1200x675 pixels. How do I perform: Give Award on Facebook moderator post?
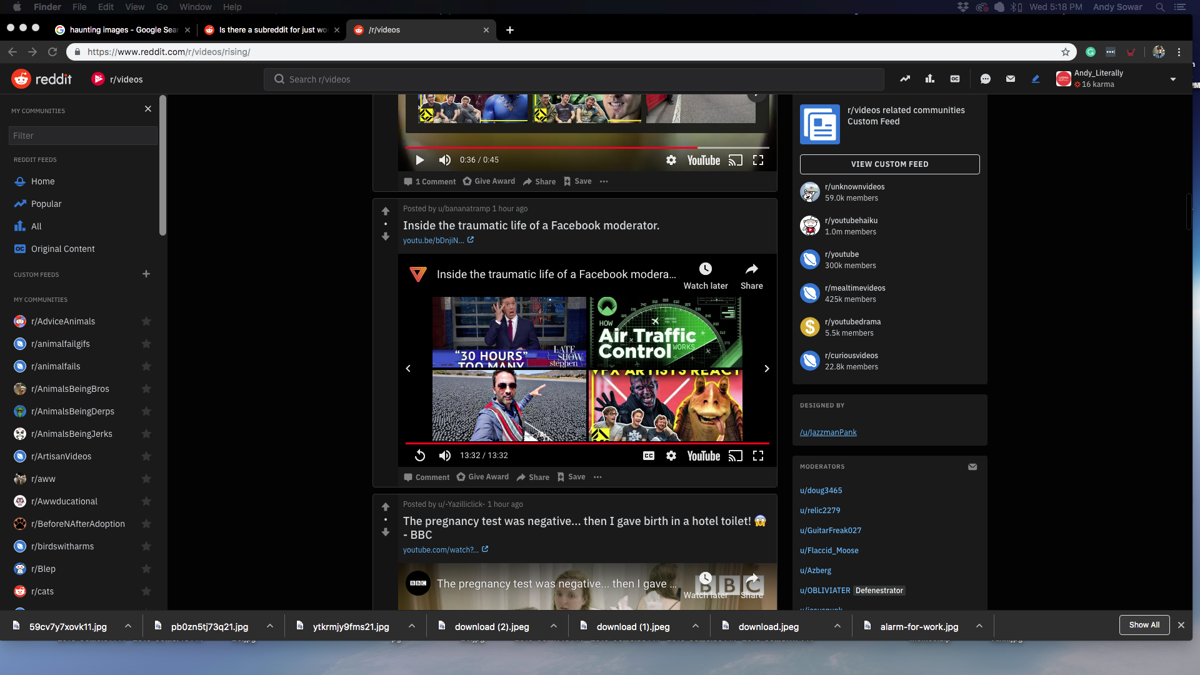[x=482, y=477]
